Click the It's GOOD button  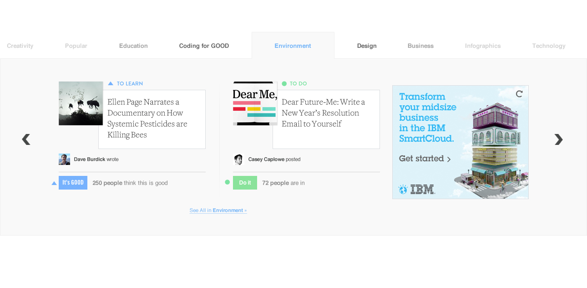[73, 182]
